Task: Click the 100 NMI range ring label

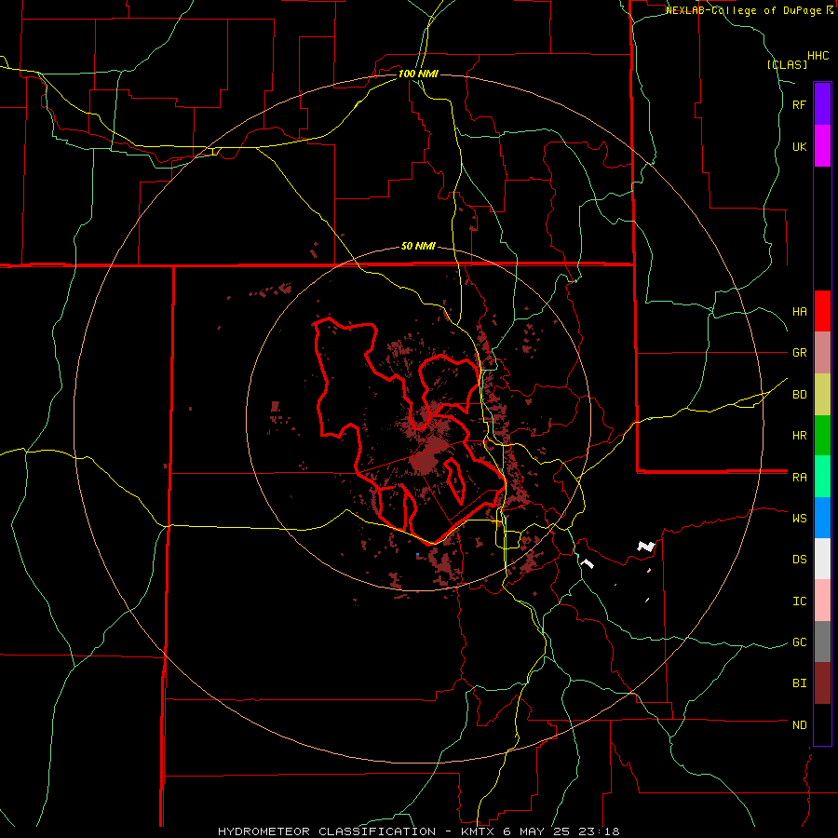Action: [x=418, y=74]
